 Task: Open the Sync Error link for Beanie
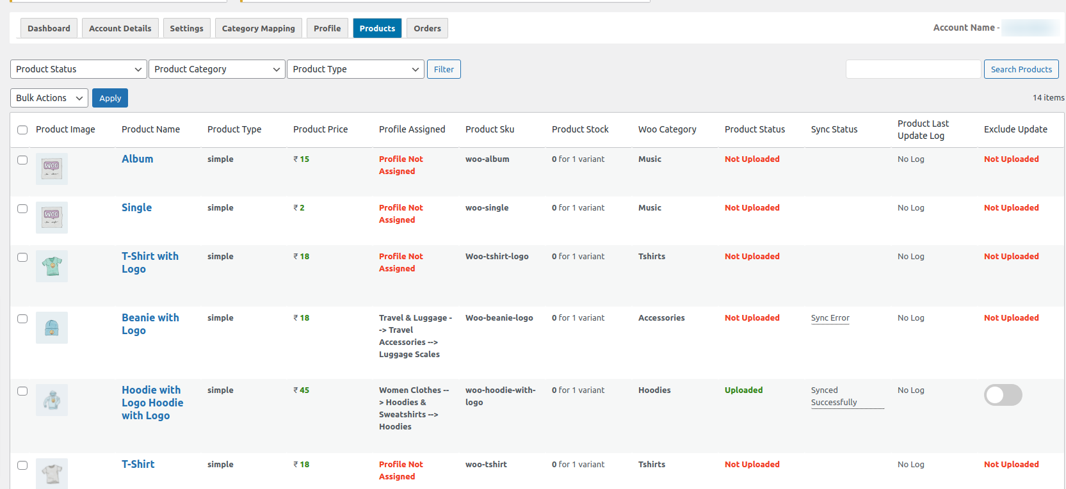[x=830, y=318]
